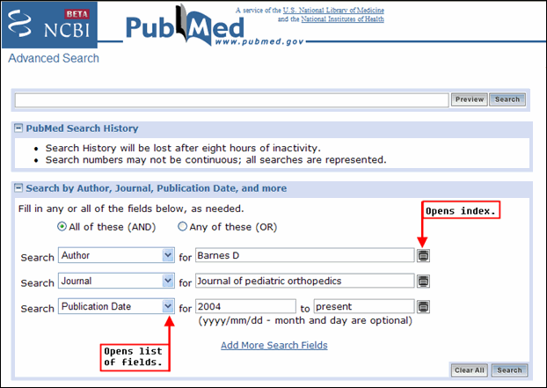Click the 'Search numbers may not be continuous' note
The image size is (547, 388).
coord(216,160)
